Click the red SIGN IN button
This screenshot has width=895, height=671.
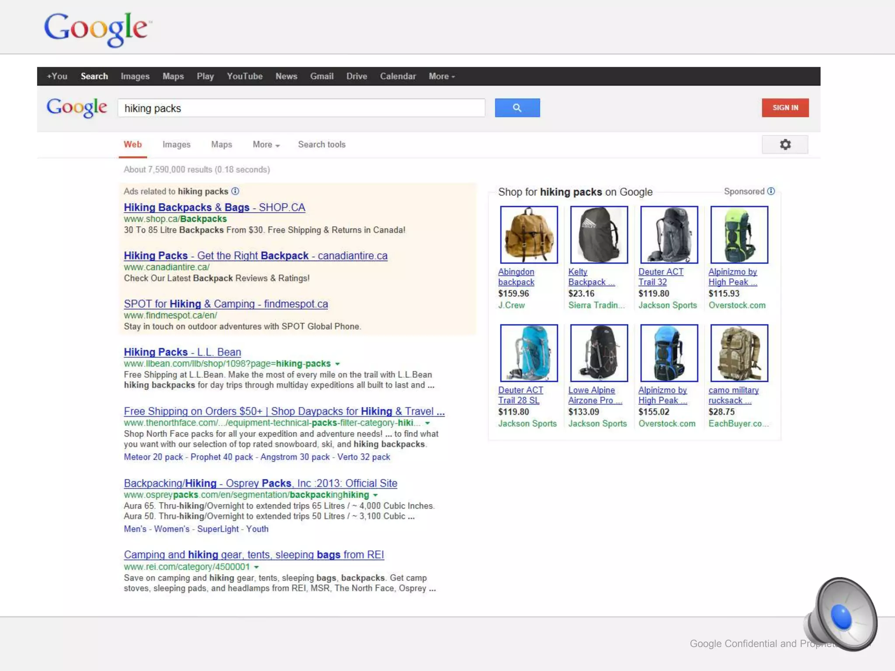[x=785, y=108]
